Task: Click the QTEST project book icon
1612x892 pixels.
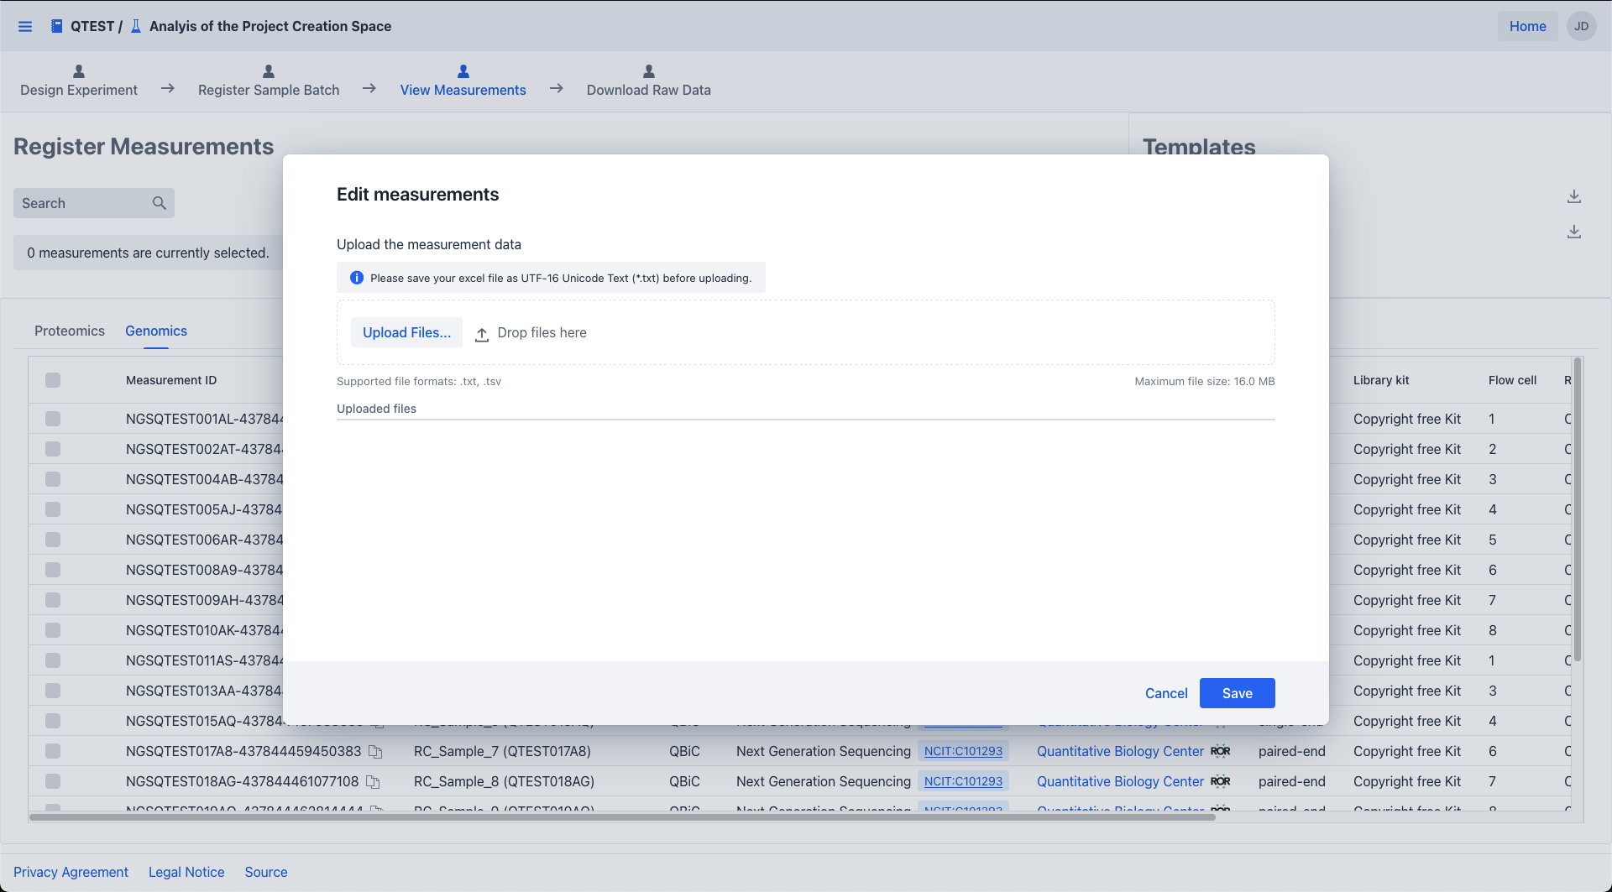Action: (x=57, y=26)
